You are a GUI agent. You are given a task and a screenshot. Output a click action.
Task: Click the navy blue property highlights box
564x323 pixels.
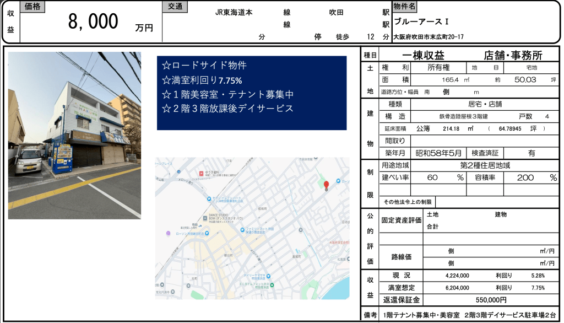point(252,93)
